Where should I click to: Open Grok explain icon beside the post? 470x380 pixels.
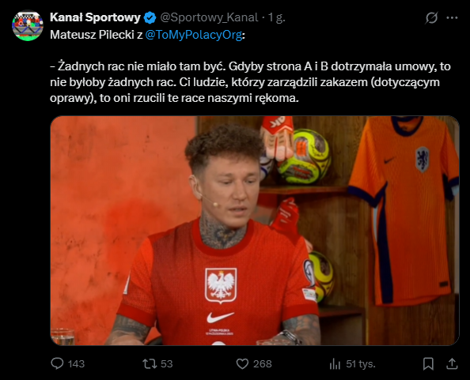tap(432, 17)
